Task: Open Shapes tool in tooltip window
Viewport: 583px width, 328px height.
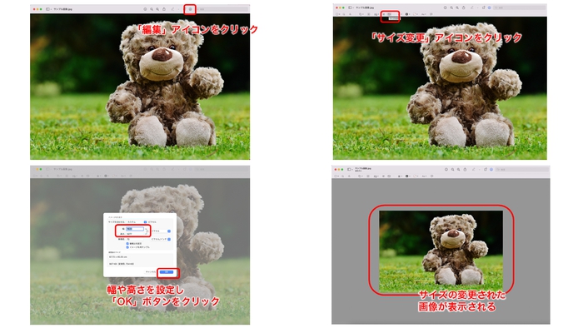Action: [361, 14]
